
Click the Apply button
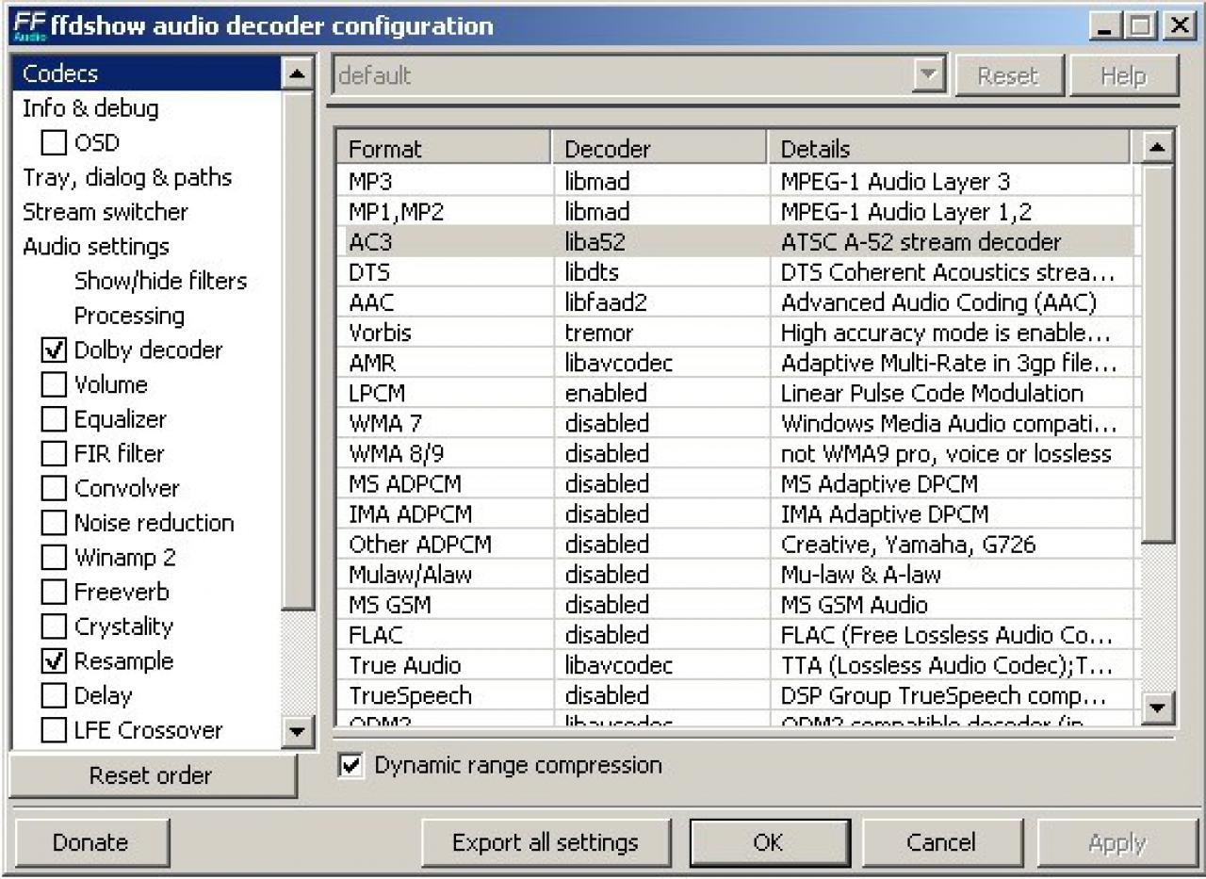tap(1116, 842)
